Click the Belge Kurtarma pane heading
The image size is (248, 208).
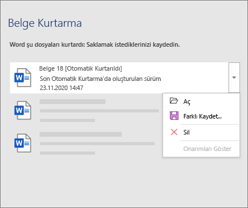pos(45,23)
